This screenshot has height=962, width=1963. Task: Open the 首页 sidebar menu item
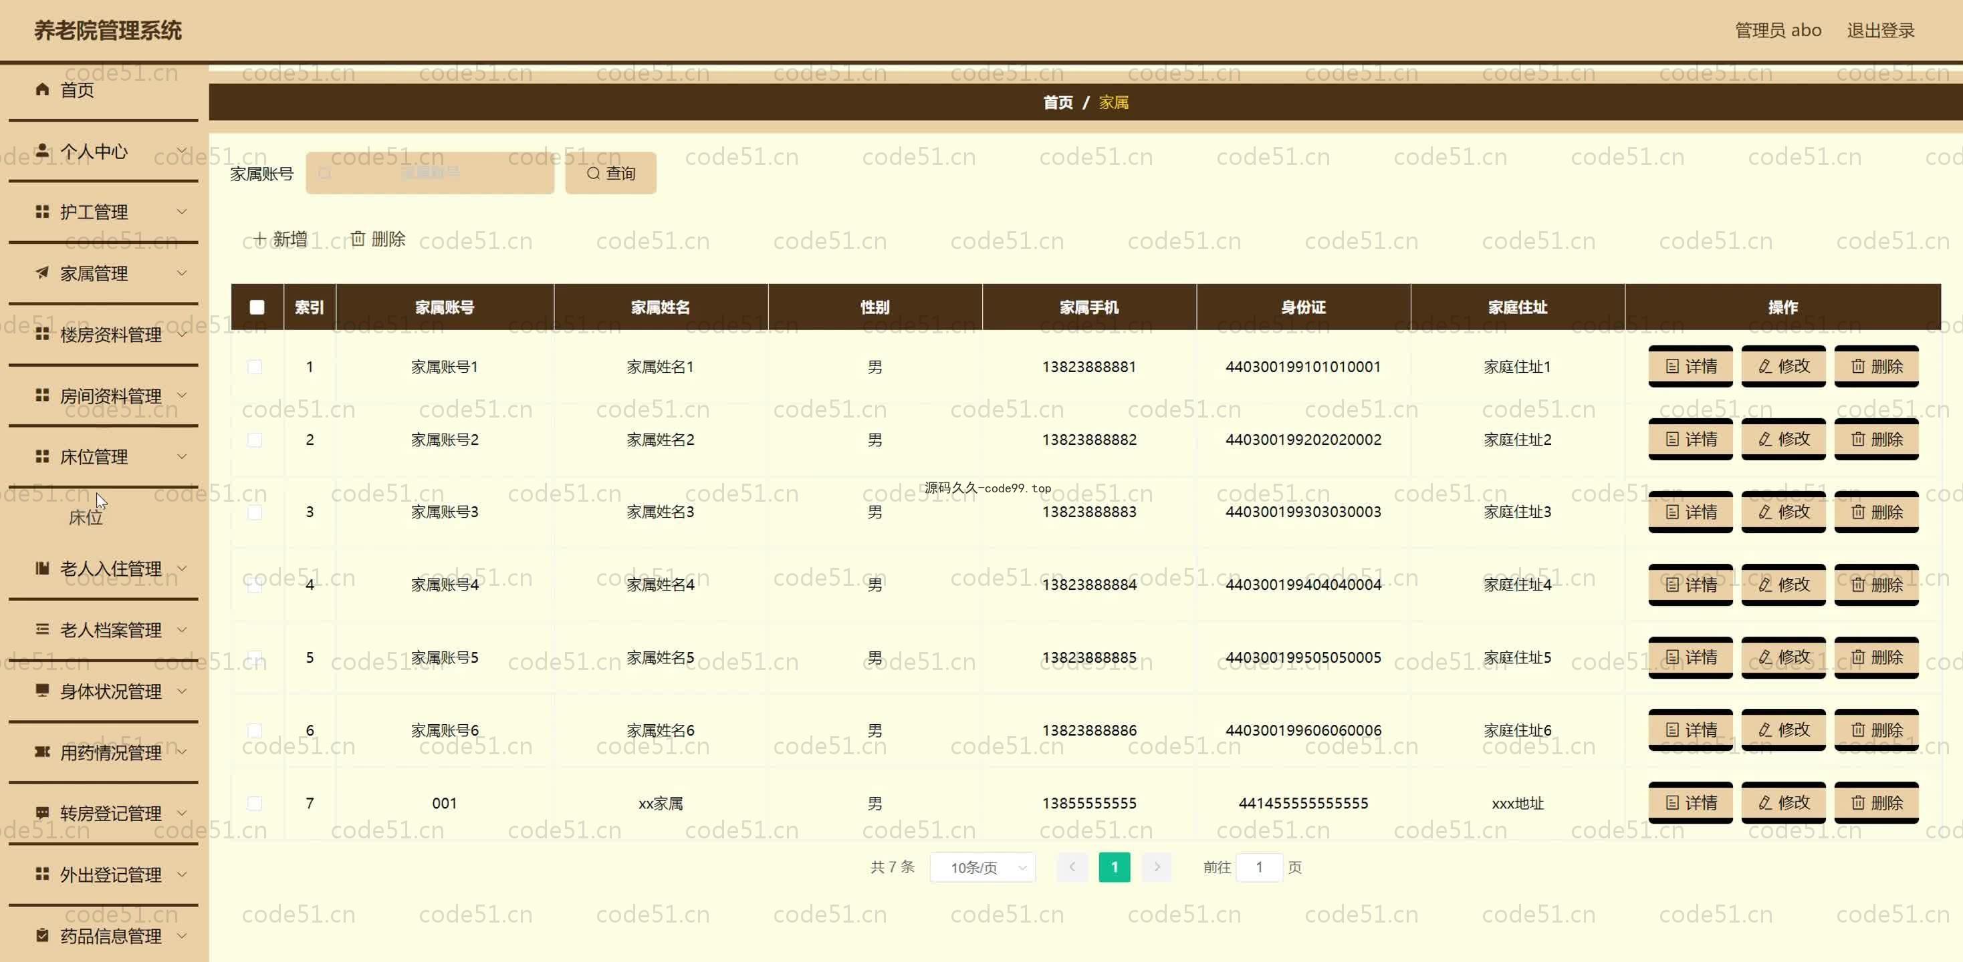103,90
